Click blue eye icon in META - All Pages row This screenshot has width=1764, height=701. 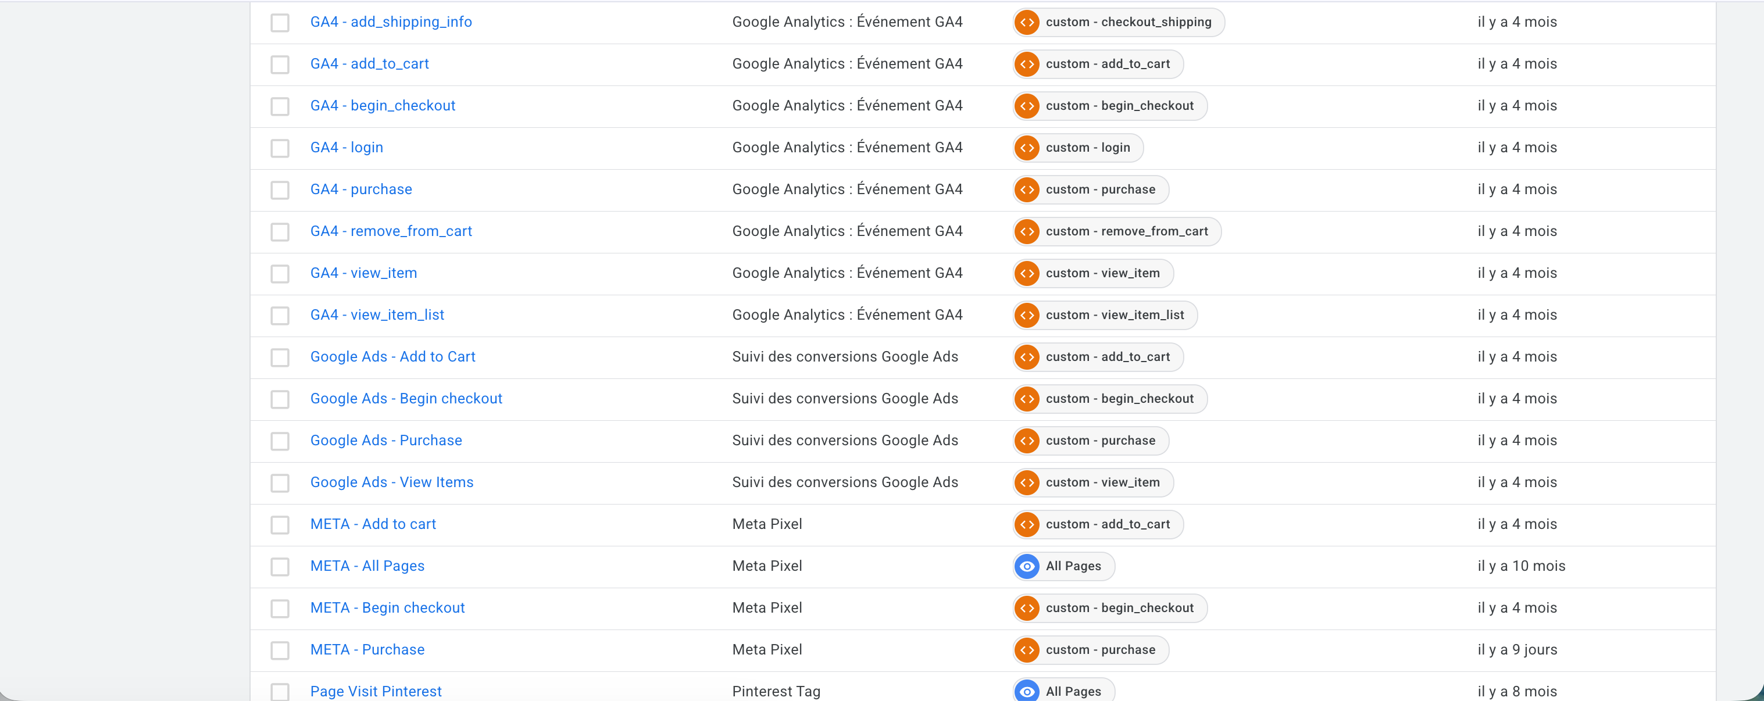point(1027,566)
